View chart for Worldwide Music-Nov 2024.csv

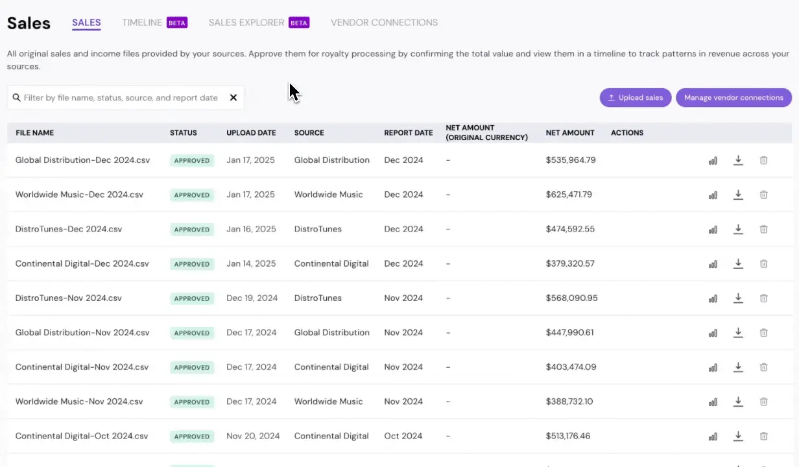[713, 401]
